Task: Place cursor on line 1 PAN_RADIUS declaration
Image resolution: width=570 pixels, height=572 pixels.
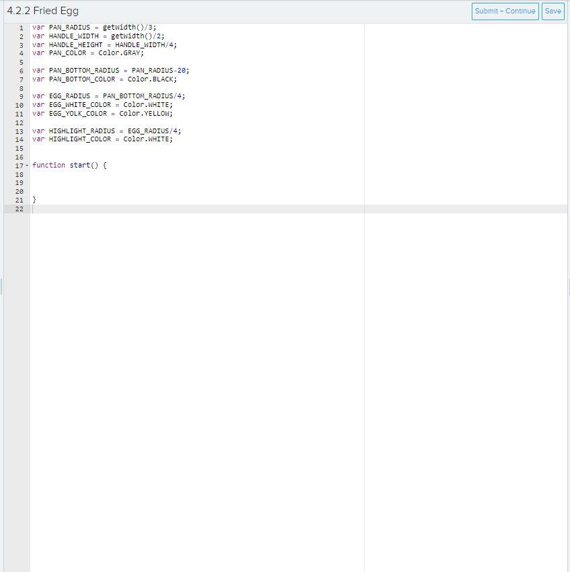Action: [x=94, y=28]
